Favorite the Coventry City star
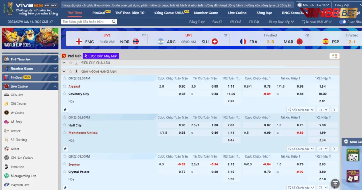This screenshot has height=190, width=362. [x=65, y=94]
